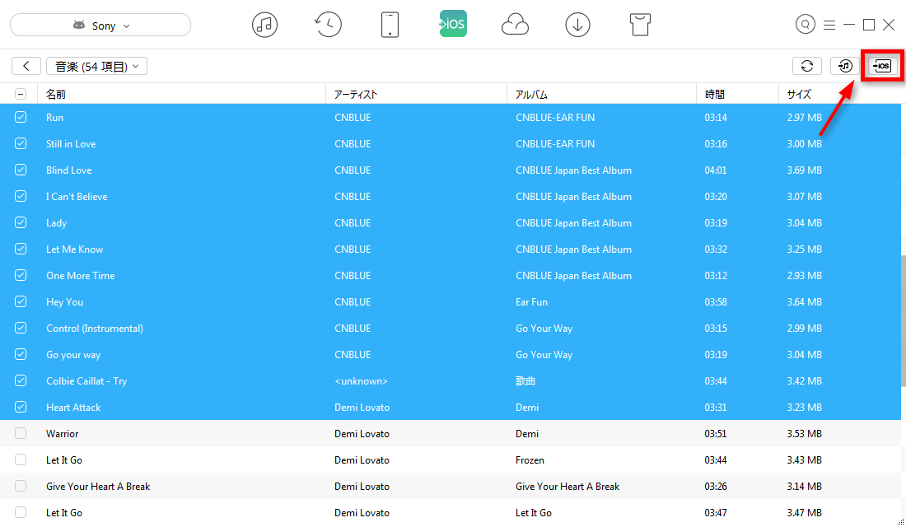Image resolution: width=906 pixels, height=527 pixels.
Task: Click the '3.69 MB' size cell
Action: point(805,170)
